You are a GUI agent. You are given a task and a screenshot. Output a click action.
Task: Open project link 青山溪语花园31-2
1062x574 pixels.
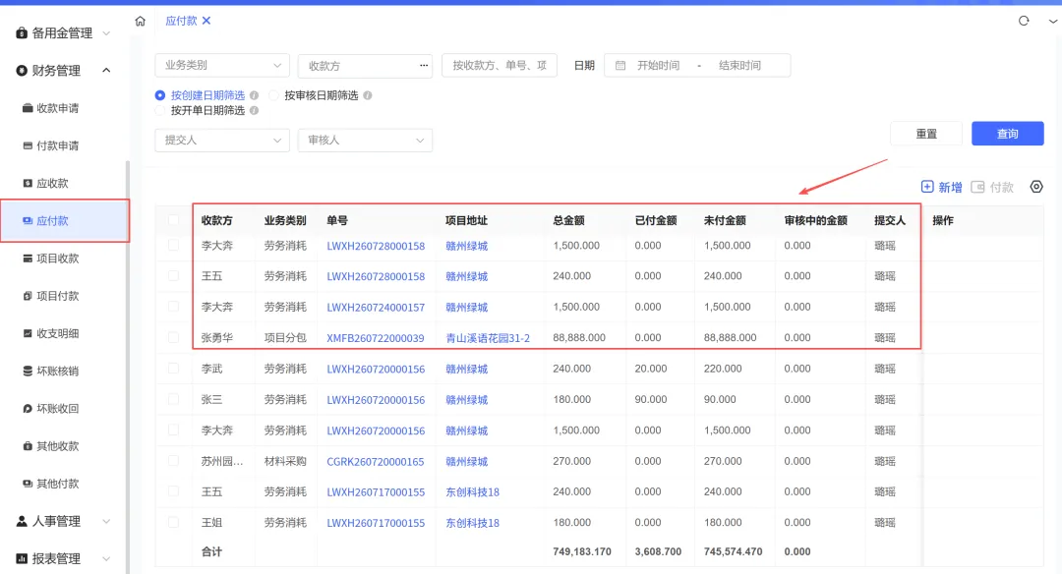coord(488,338)
